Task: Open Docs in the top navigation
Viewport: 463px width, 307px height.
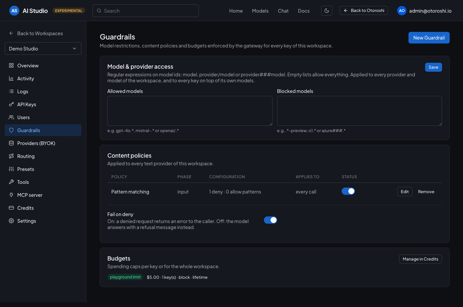Action: click(304, 11)
